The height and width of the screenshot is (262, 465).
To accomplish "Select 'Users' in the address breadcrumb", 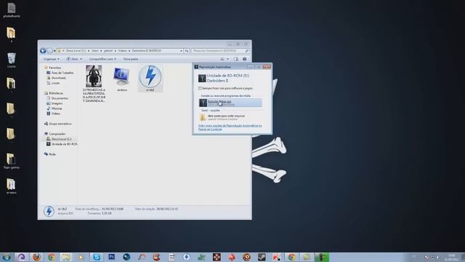I will (95, 51).
